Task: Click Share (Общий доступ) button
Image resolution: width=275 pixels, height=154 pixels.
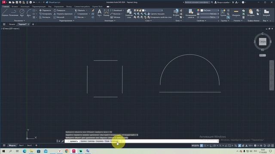Action: click(53, 2)
